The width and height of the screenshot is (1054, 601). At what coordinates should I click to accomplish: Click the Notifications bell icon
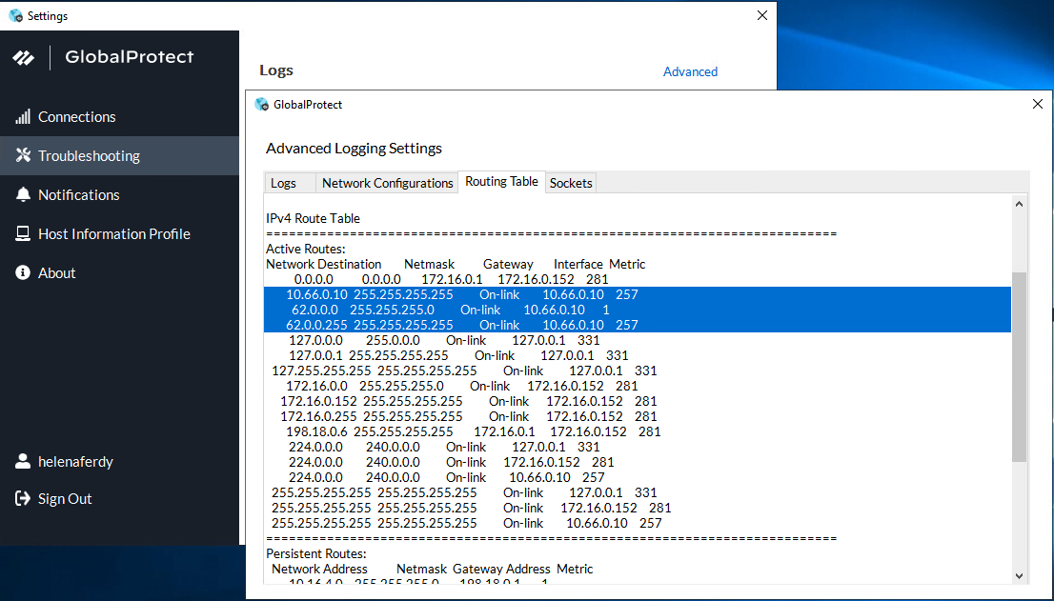(x=23, y=194)
